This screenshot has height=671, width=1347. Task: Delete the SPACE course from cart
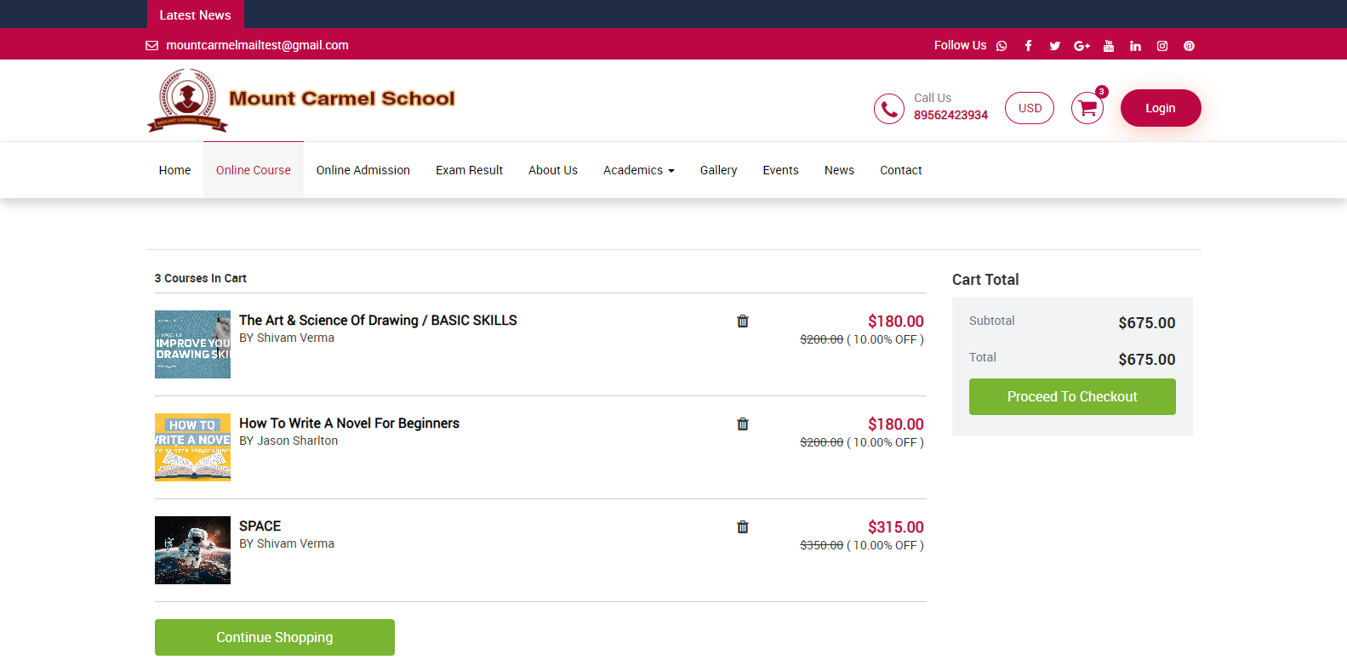[742, 527]
